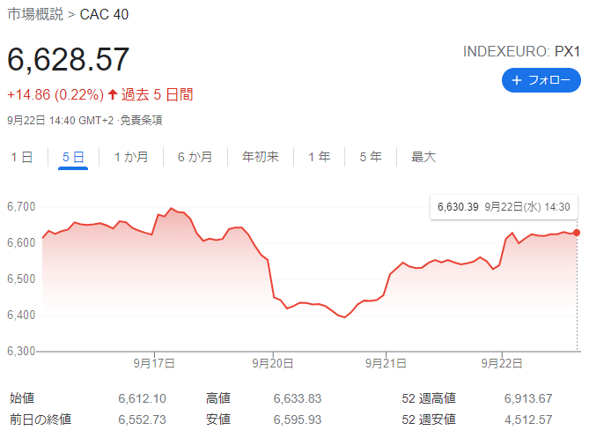This screenshot has width=589, height=438.
Task: Click the 9月20日 date marker on chart
Action: [x=272, y=362]
